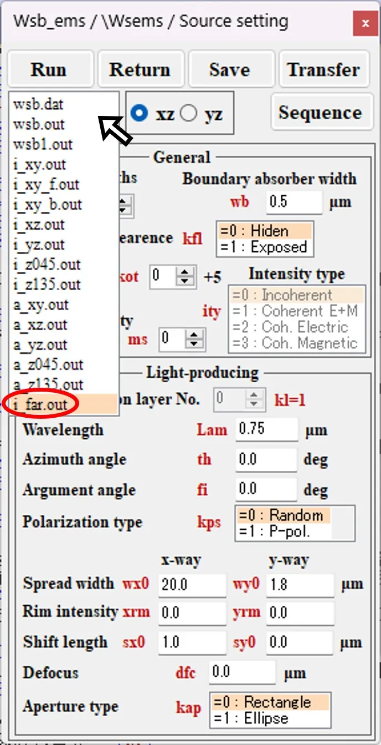Increase the ms spinner value
This screenshot has height=745, width=381.
[x=194, y=333]
